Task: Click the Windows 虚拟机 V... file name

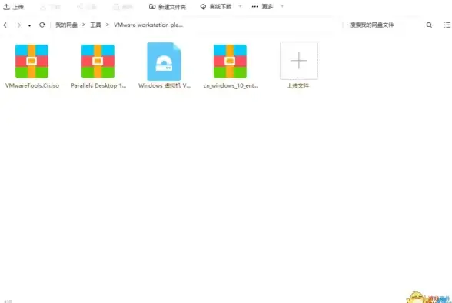Action: click(x=165, y=85)
